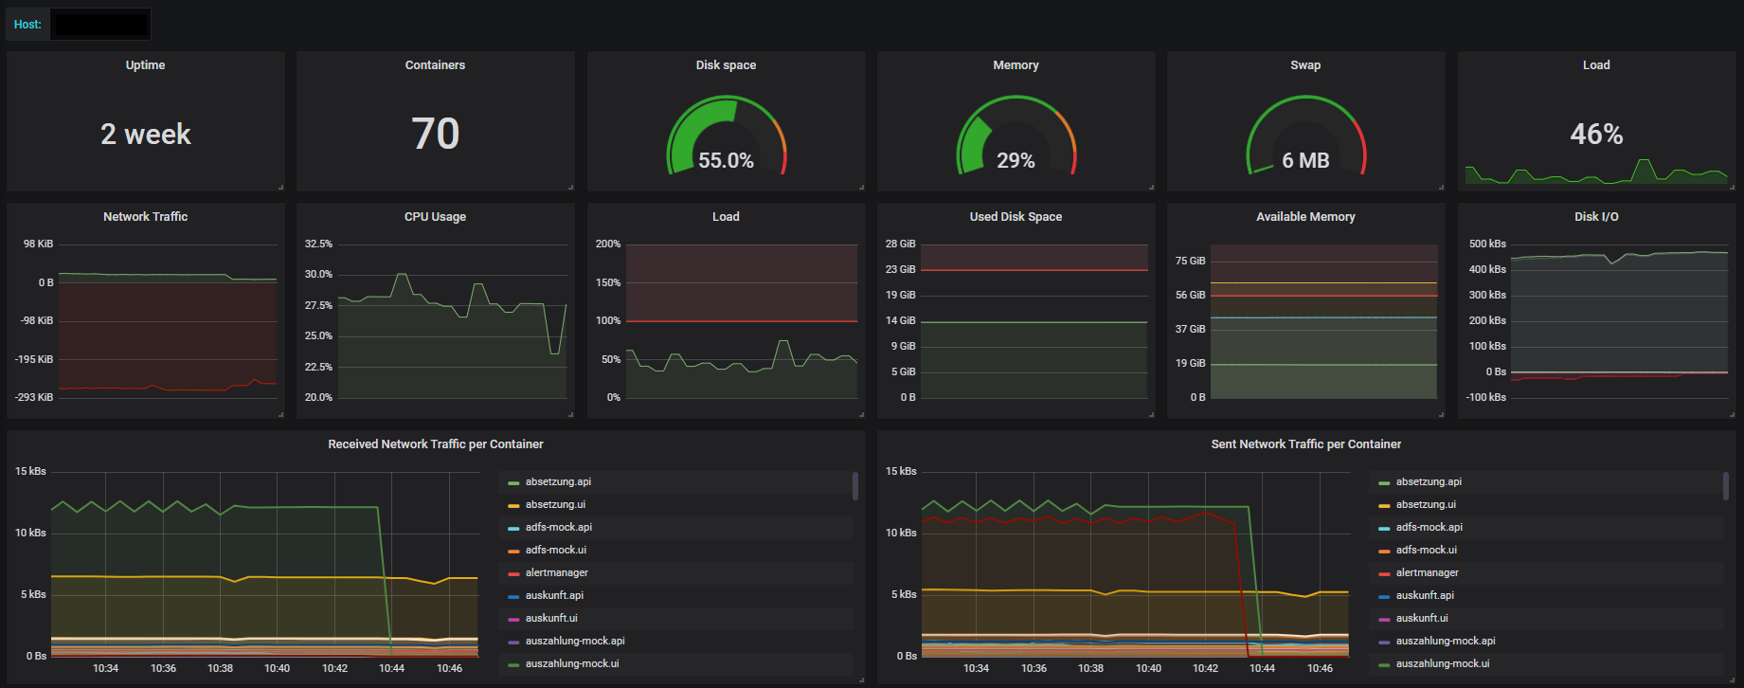Click orange swatch of adfs-mock.ui, Sent legend
Viewport: 1744px width, 688px height.
pos(1384,552)
